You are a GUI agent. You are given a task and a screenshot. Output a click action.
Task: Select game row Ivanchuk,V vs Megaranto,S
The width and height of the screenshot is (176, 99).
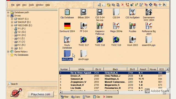pyautogui.click(x=112, y=85)
